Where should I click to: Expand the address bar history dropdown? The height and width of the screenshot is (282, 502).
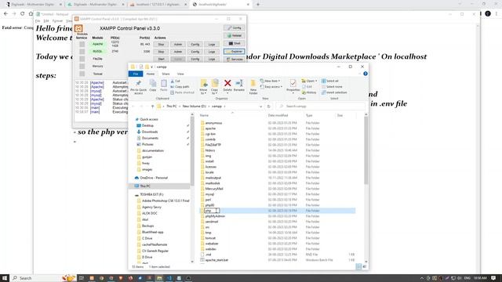point(261,107)
